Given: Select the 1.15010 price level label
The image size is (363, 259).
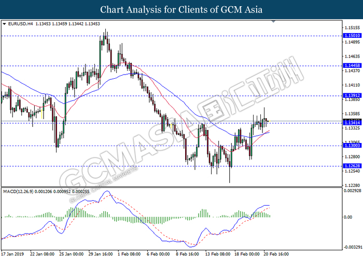Looking at the screenshot, I should tap(352, 36).
